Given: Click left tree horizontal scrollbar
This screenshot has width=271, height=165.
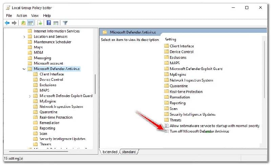Looking at the screenshot, I should 39,151.
